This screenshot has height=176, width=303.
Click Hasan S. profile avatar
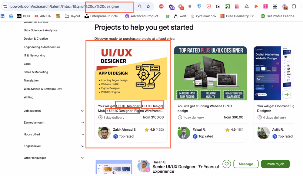click(144, 166)
